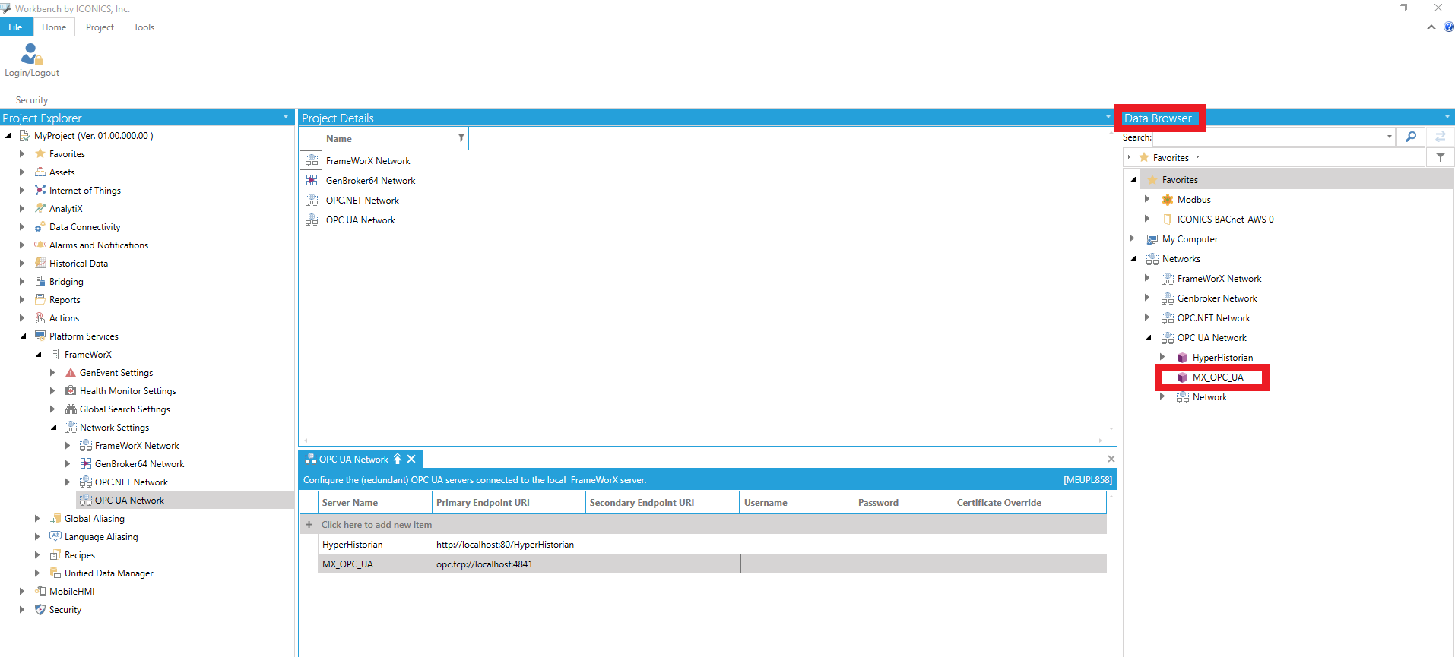Click the Reports icon

click(40, 300)
